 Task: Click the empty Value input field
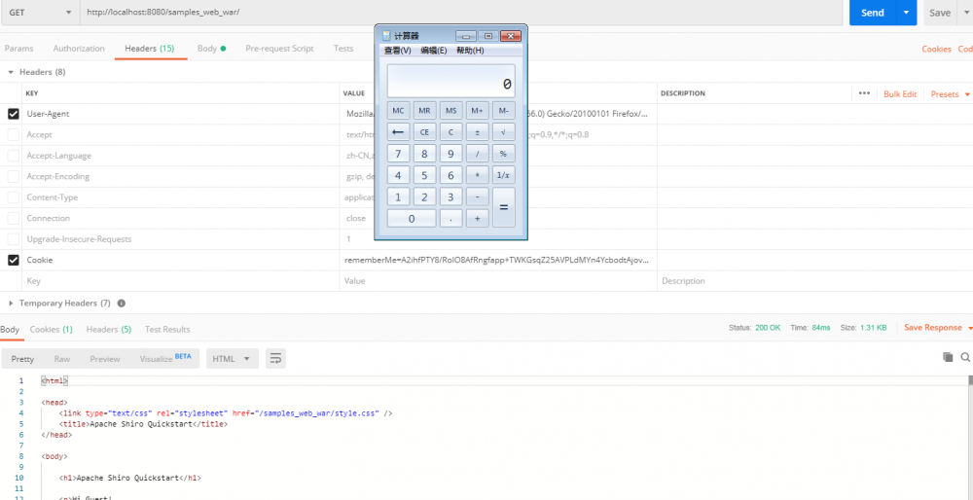[x=497, y=281]
